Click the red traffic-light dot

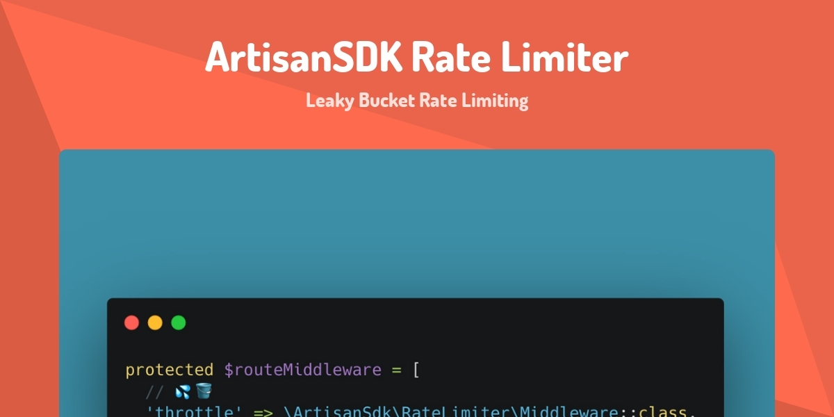click(x=131, y=322)
